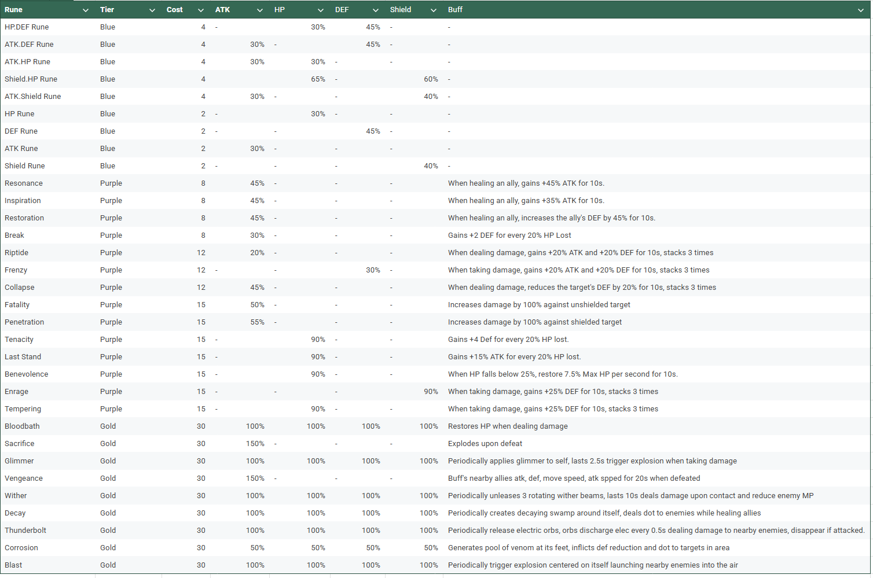Open the Rune column filter dropdown
The width and height of the screenshot is (873, 578).
[x=86, y=10]
